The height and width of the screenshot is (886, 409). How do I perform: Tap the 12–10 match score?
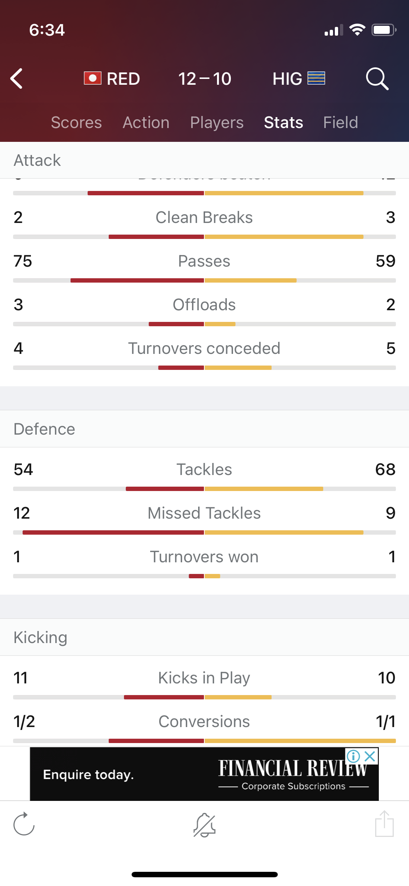pyautogui.click(x=205, y=79)
